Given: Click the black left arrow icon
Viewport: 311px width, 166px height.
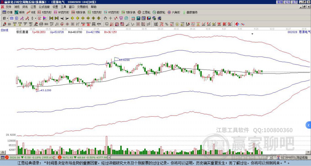Looking at the screenshot, I should (x=62, y=18).
